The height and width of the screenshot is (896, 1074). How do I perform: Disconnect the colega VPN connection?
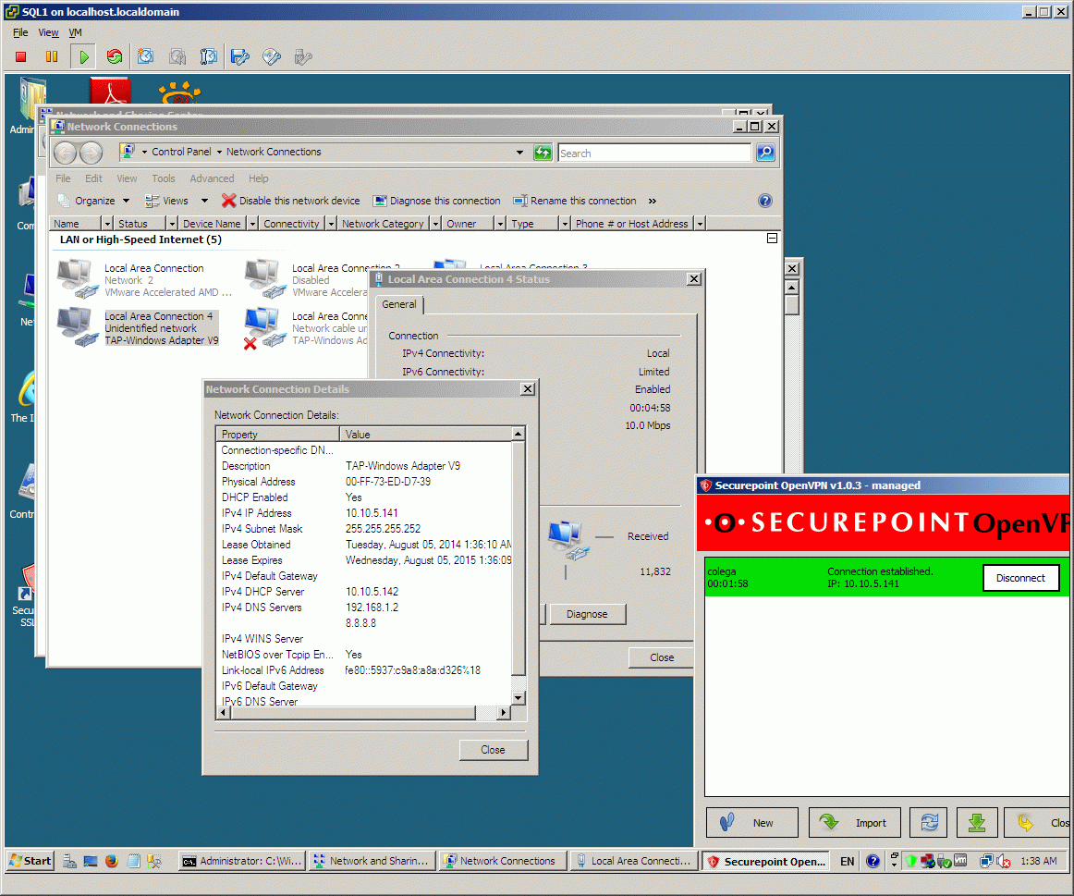(1020, 578)
